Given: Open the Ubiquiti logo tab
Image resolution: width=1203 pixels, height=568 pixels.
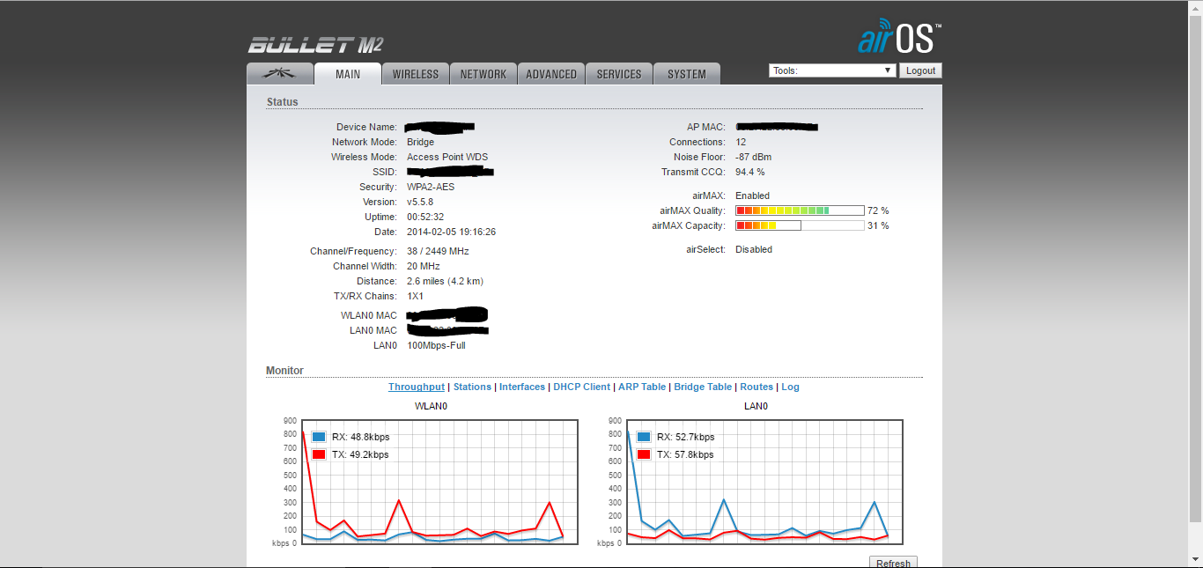Looking at the screenshot, I should (280, 74).
